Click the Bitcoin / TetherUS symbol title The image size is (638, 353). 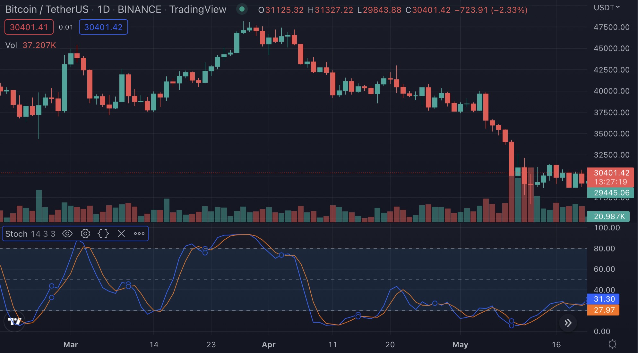click(47, 9)
